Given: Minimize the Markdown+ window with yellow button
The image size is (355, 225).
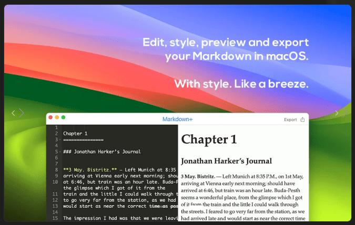Looking at the screenshot, I should (x=57, y=117).
